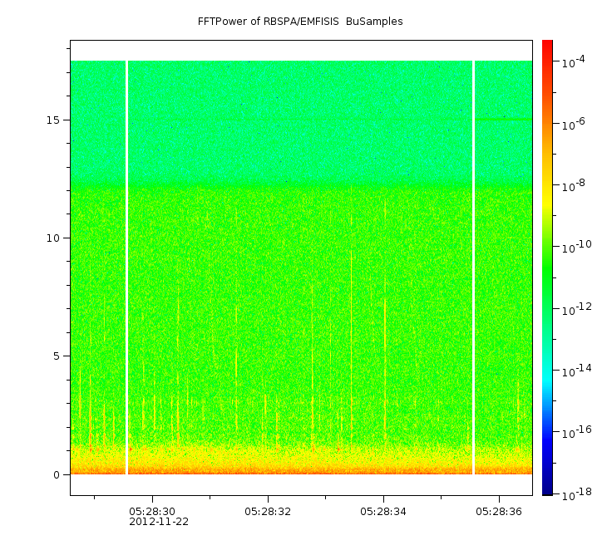
Task: Click the horizontal line at 15 on far right
Action: coord(504,120)
